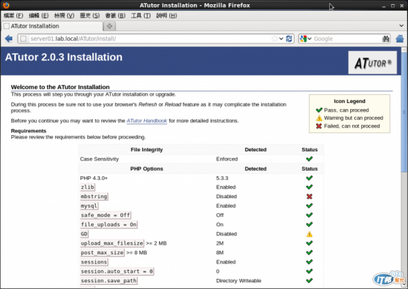
Task: Click the green check for safe_mode
Action: pos(309,215)
